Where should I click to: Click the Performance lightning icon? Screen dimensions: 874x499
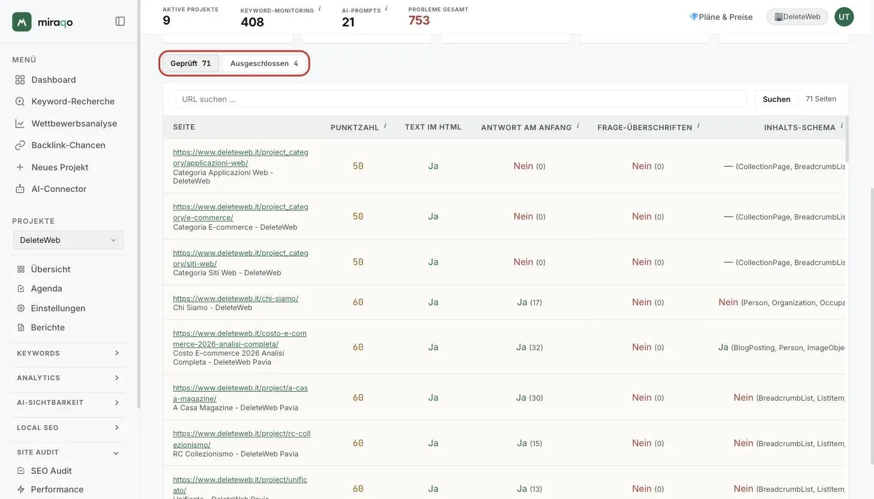[x=21, y=489]
